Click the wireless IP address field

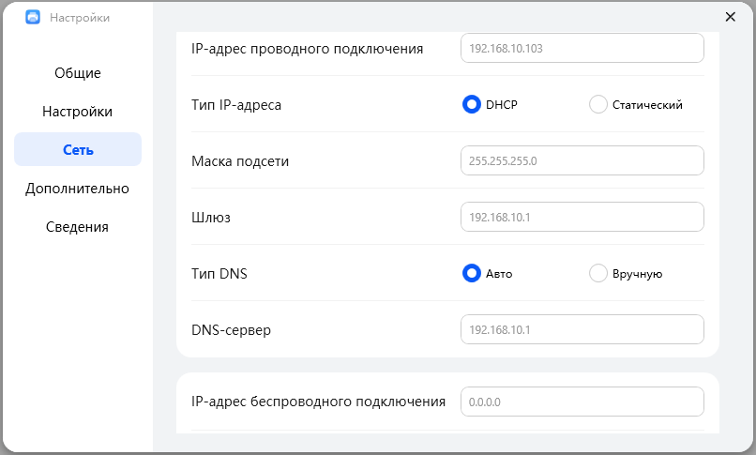coord(582,402)
